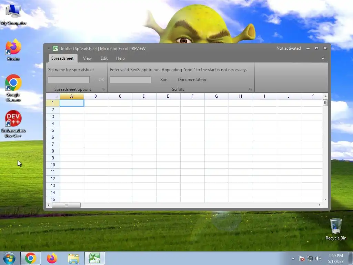Click the OK button for spreadsheet name
Screen dimensions: 353x265
[101, 80]
